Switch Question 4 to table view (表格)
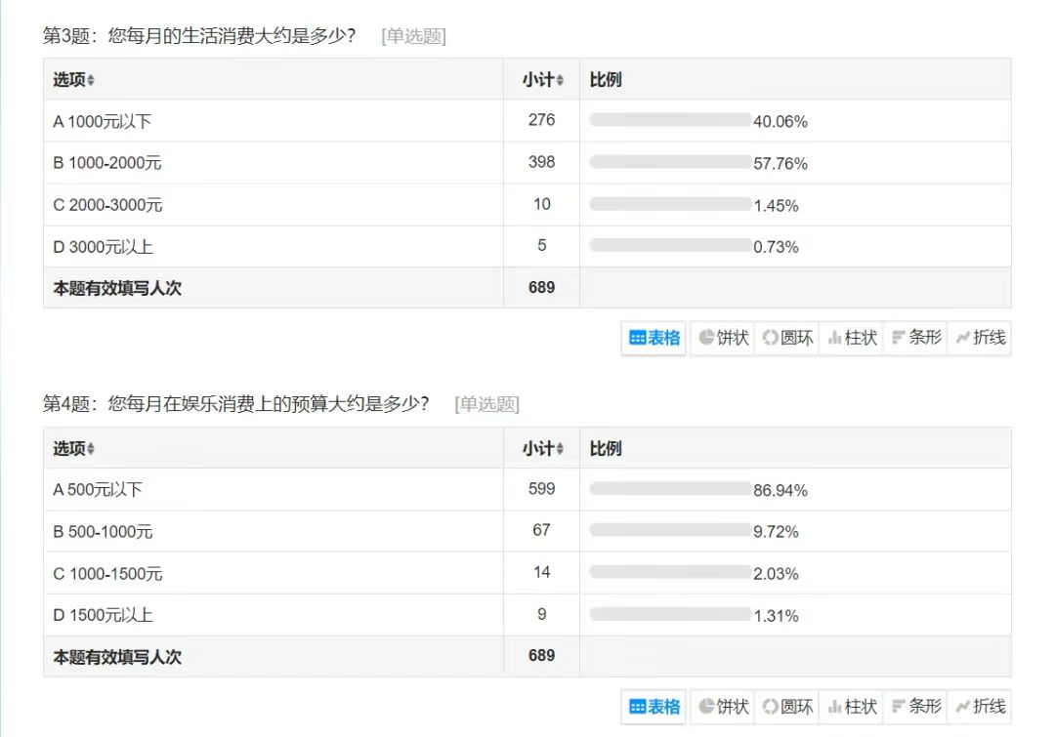Screen dimensions: 1055x737 654,707
